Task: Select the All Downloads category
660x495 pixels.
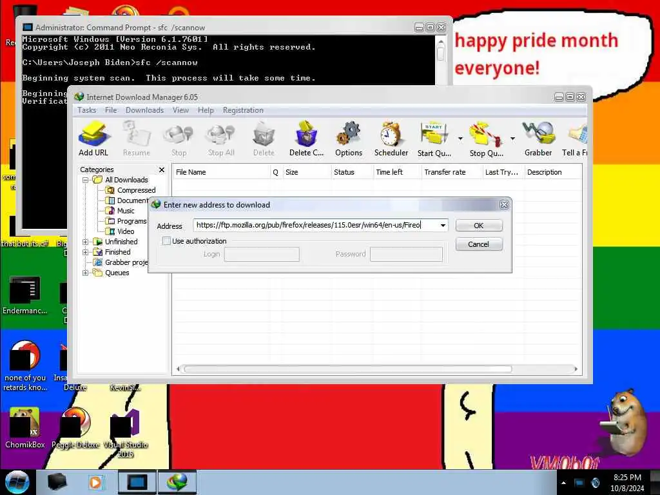Action: click(x=121, y=180)
